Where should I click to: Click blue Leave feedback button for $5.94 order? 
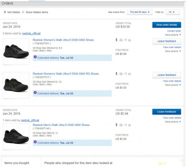(167, 112)
